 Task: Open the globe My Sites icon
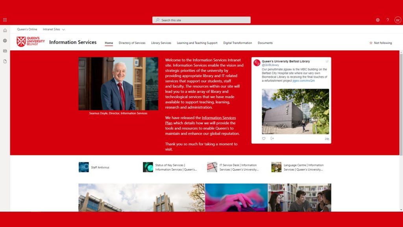tap(5, 41)
